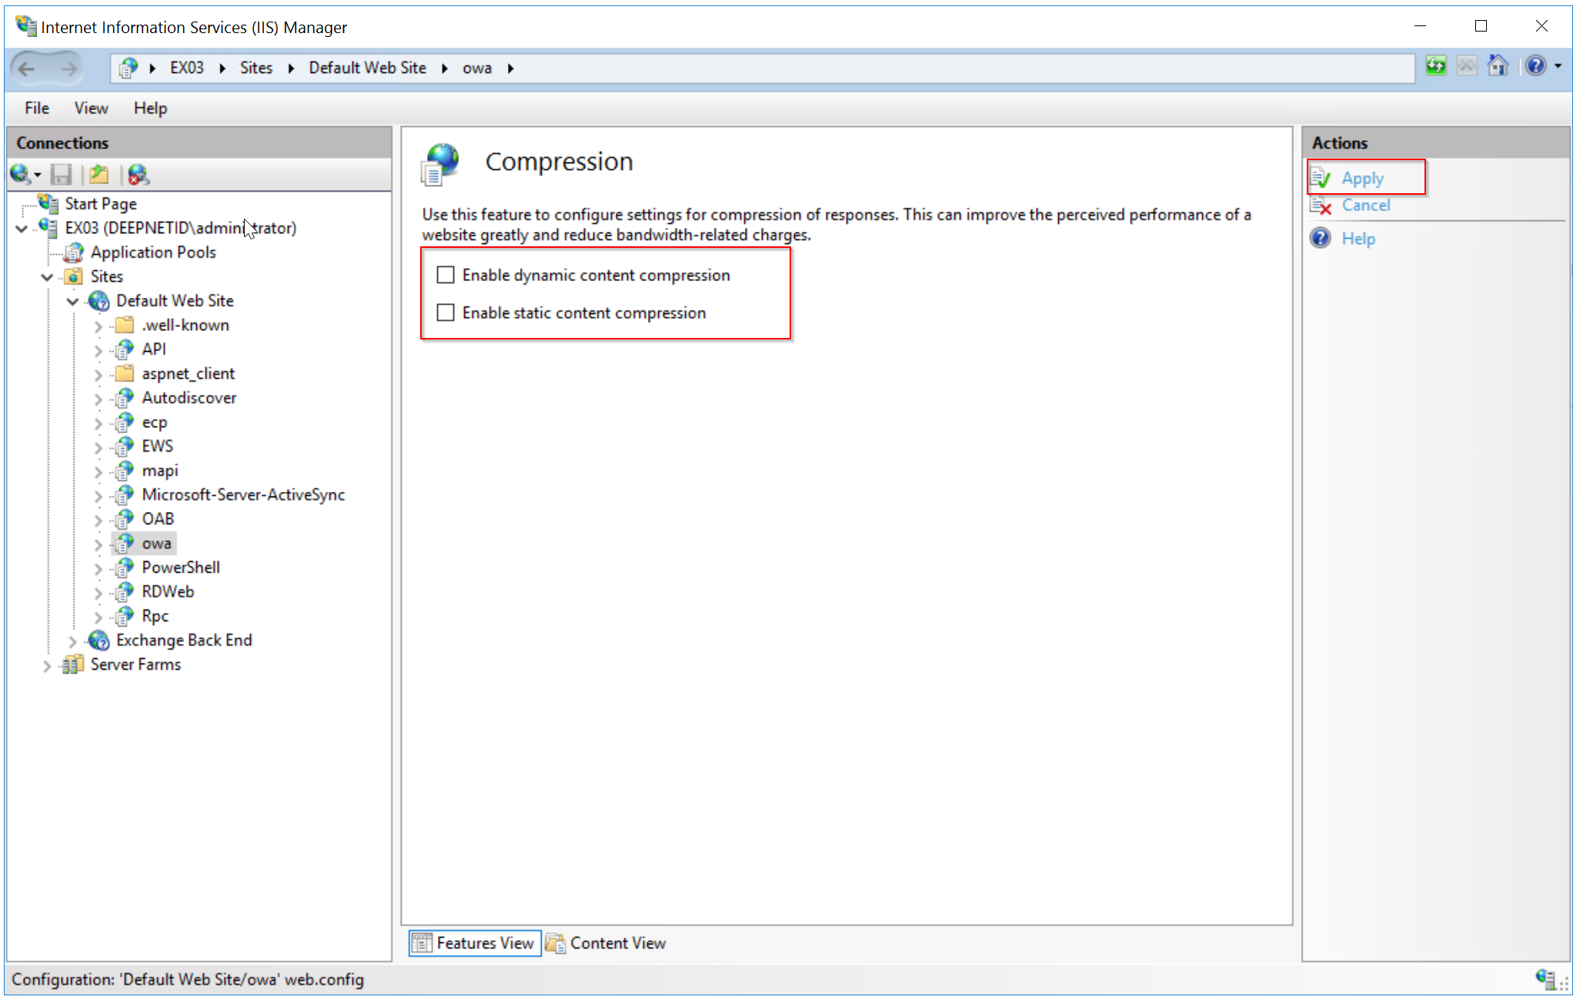Open the File menu
This screenshot has width=1583, height=1003.
pyautogui.click(x=36, y=108)
